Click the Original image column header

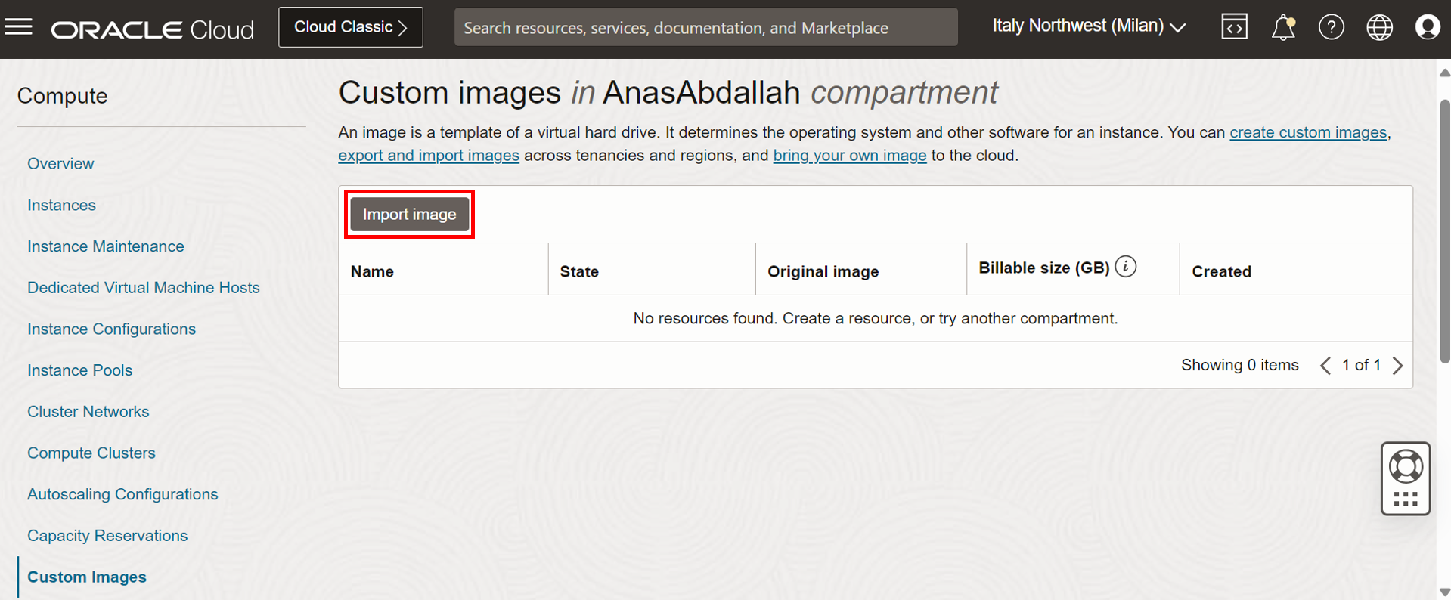click(861, 269)
